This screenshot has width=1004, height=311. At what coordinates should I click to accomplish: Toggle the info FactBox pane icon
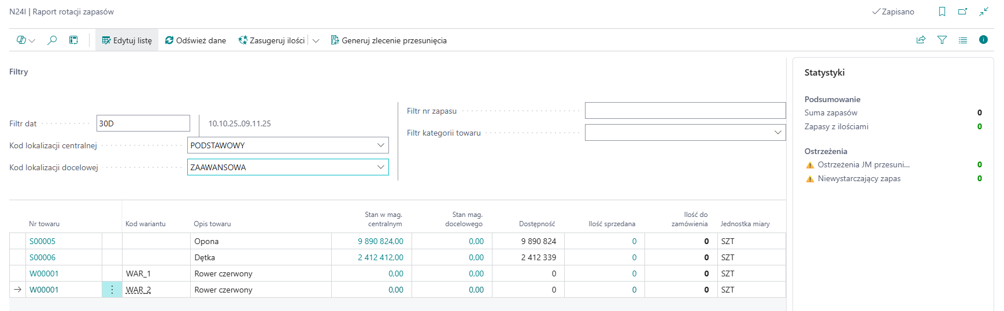tap(983, 40)
